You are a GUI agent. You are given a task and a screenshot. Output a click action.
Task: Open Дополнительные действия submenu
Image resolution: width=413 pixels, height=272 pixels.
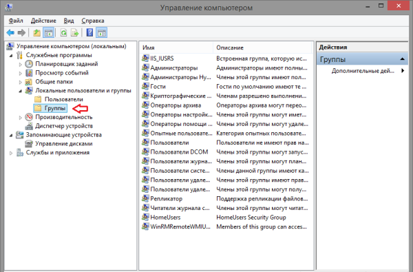pos(368,71)
